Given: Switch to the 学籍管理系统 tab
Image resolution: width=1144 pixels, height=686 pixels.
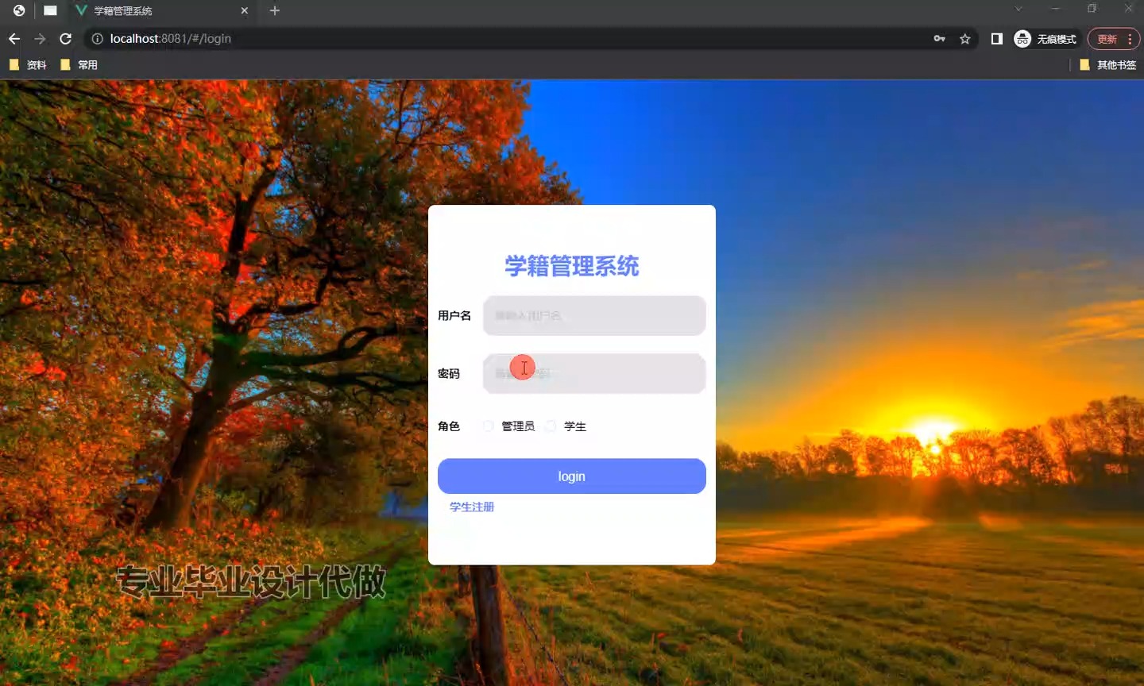Looking at the screenshot, I should 151,11.
